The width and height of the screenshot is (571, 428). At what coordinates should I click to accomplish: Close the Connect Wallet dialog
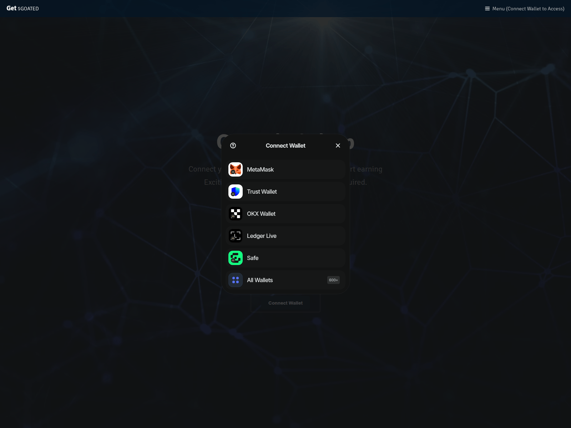pos(338,146)
